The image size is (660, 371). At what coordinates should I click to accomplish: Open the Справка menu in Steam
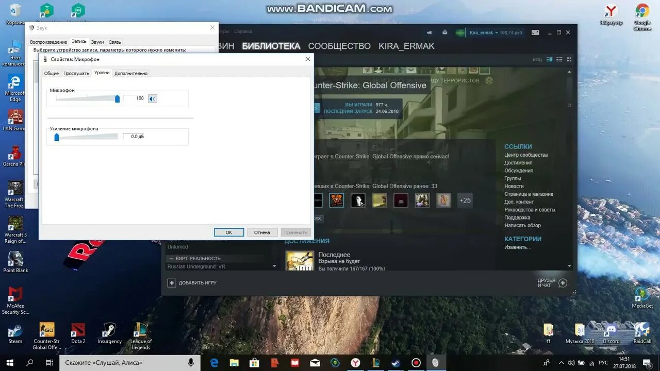(243, 31)
